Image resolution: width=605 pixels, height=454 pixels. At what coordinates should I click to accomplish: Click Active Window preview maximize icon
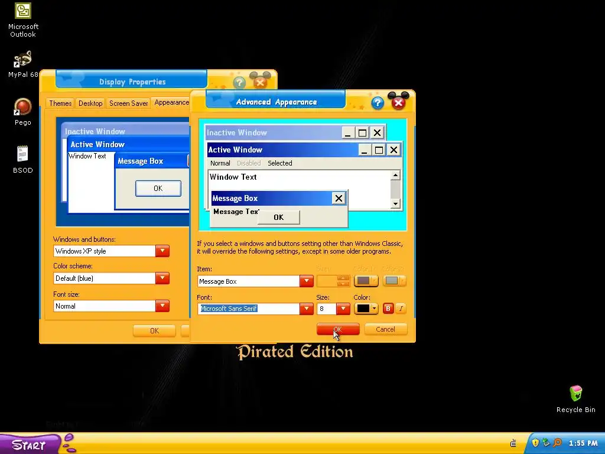pos(379,150)
